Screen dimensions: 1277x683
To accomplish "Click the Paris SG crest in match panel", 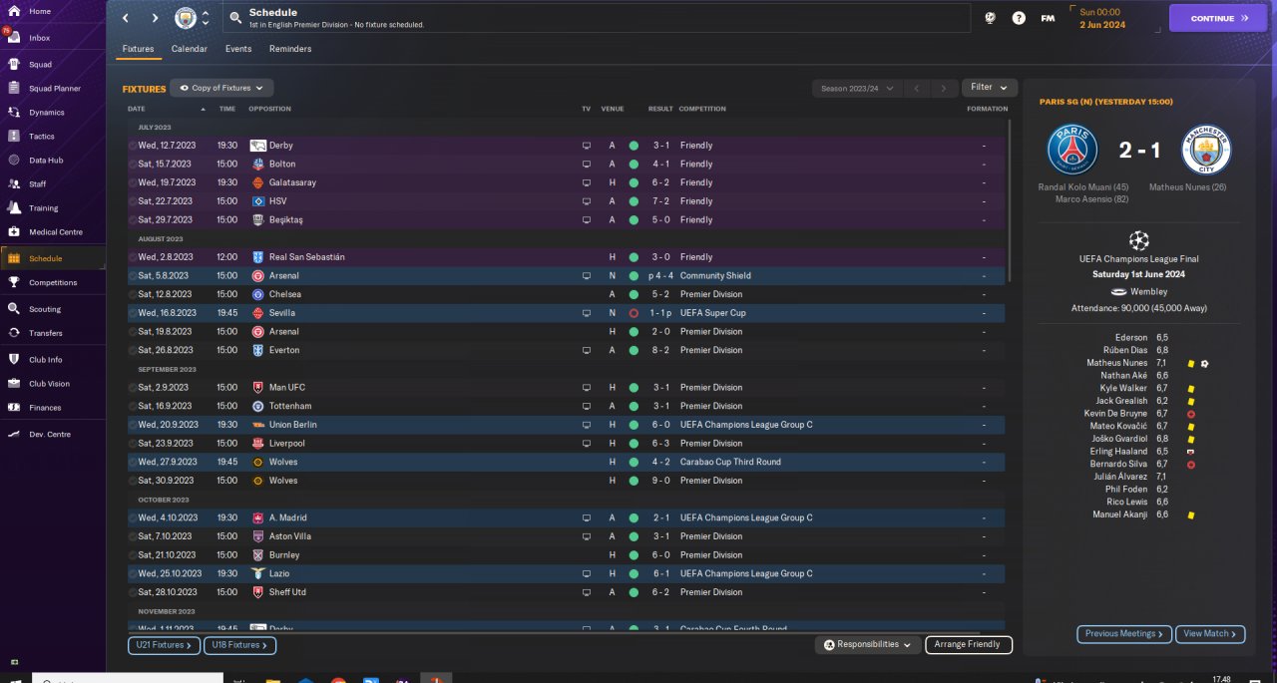I will click(x=1072, y=151).
